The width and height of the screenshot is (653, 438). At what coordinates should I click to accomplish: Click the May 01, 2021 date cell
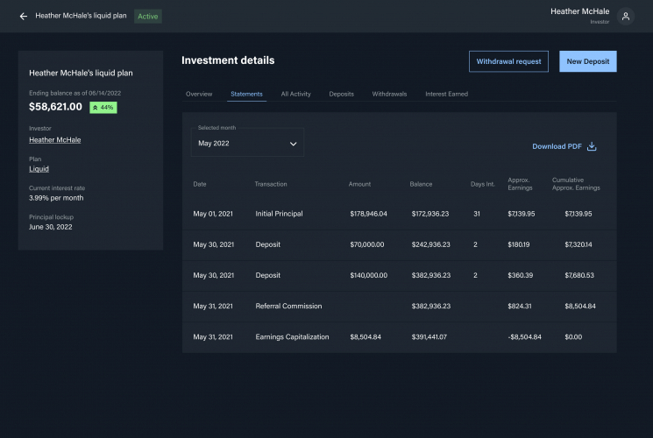(213, 214)
